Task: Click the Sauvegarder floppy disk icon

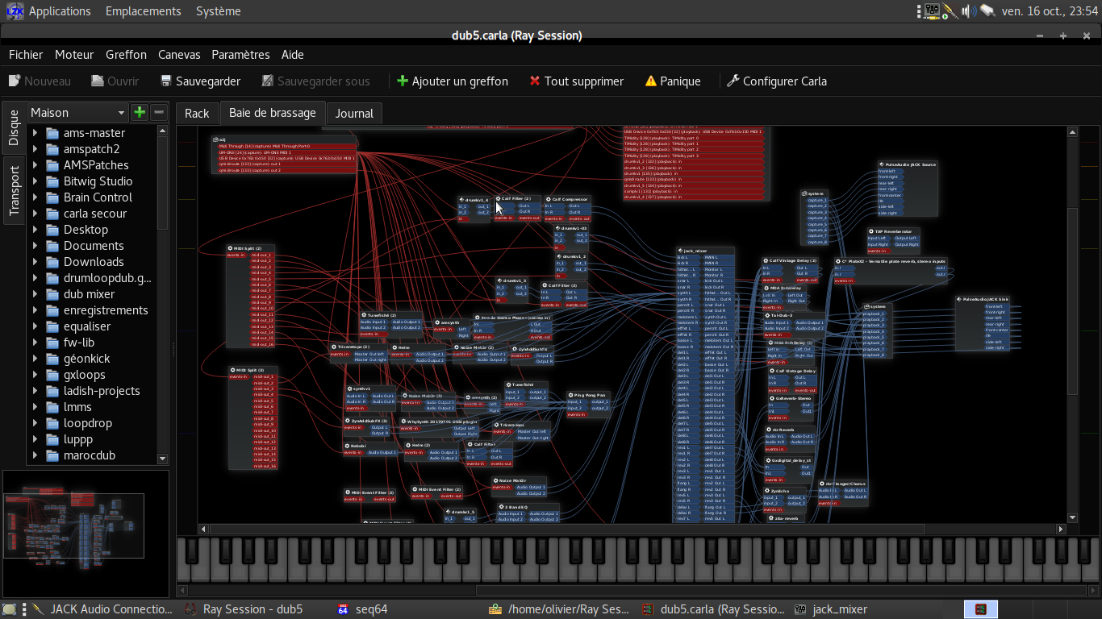Action: tap(166, 81)
